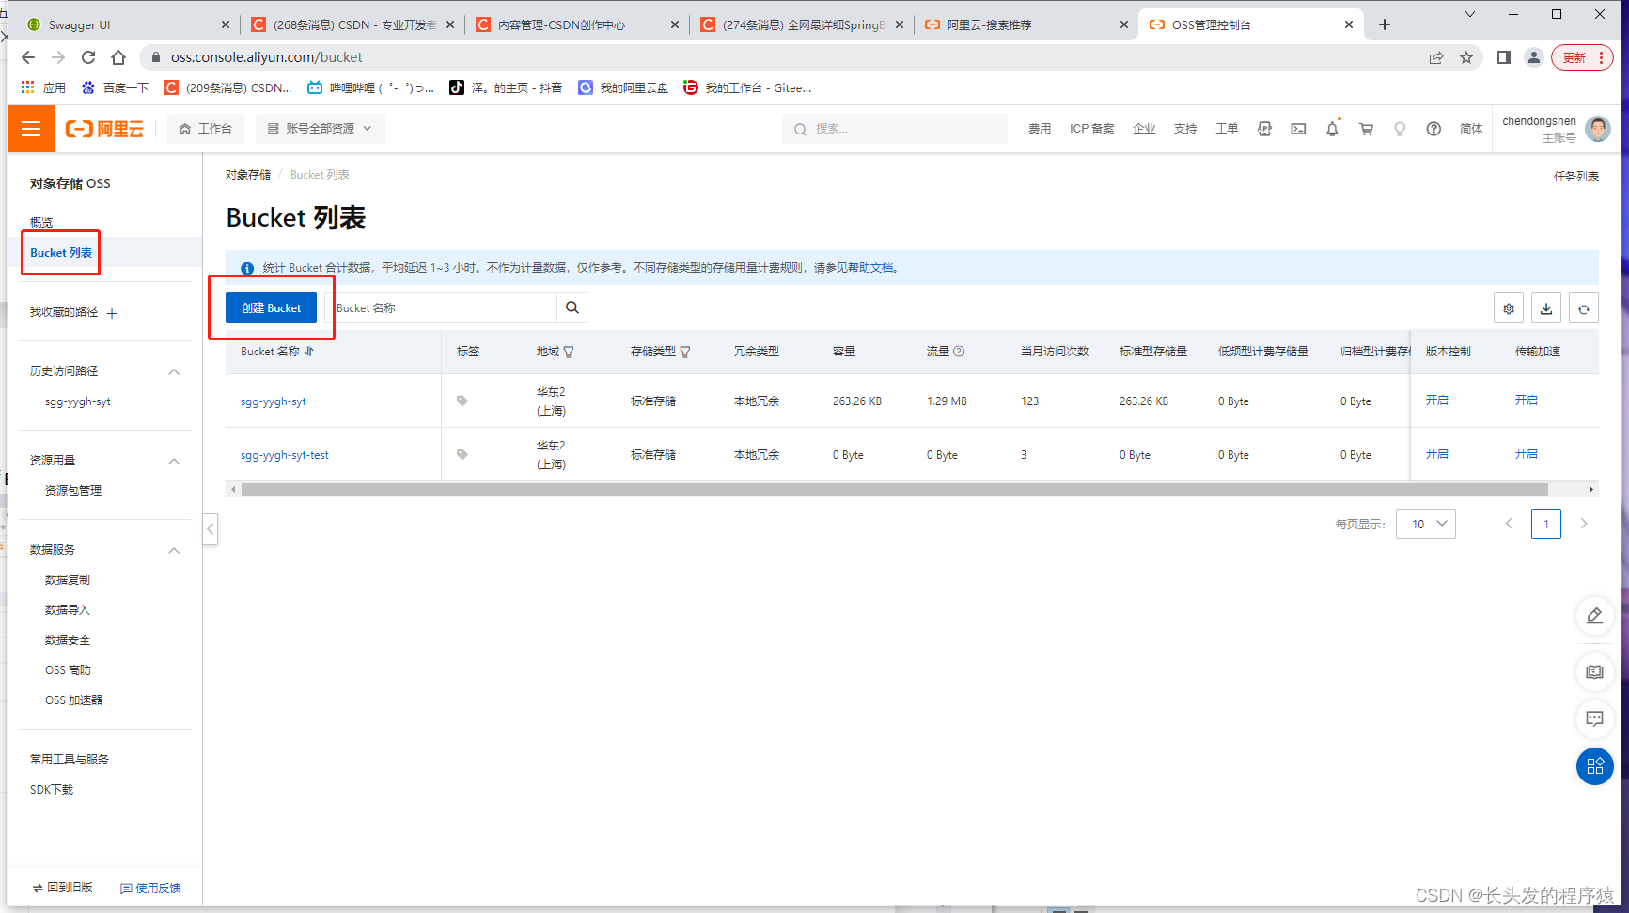Sort by Bucket name arrows icon
1629x913 pixels.
(x=309, y=351)
